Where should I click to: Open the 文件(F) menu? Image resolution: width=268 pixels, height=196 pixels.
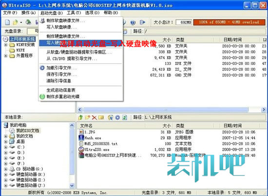tap(10, 13)
